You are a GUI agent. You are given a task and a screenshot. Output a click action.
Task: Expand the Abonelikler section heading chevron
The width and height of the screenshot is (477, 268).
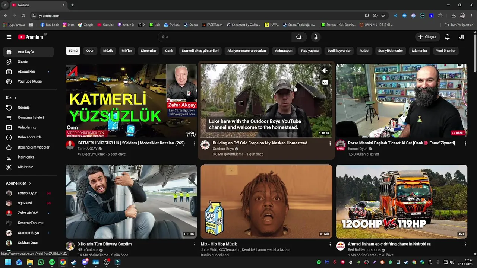click(30, 184)
